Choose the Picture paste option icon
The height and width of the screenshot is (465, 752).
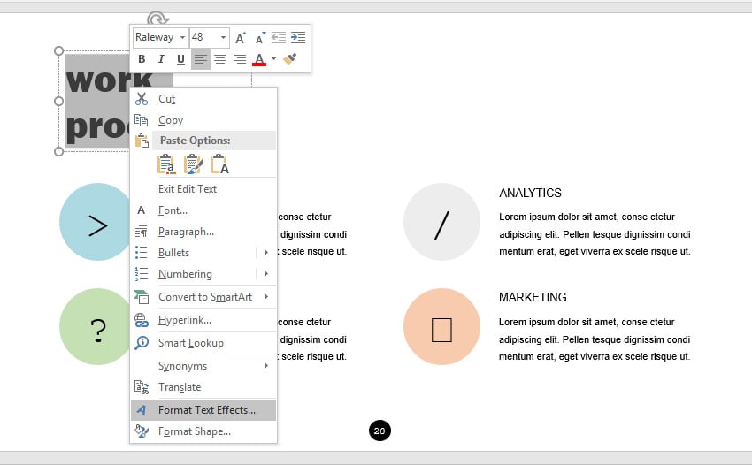193,164
